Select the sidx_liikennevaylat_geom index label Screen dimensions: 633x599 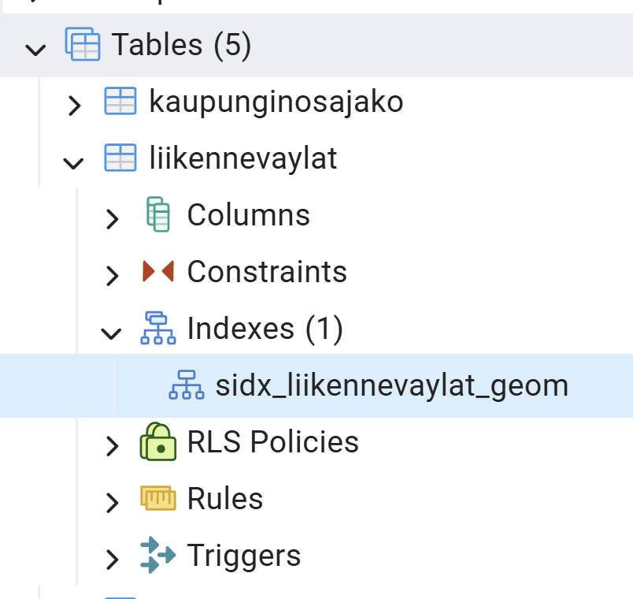(x=391, y=385)
